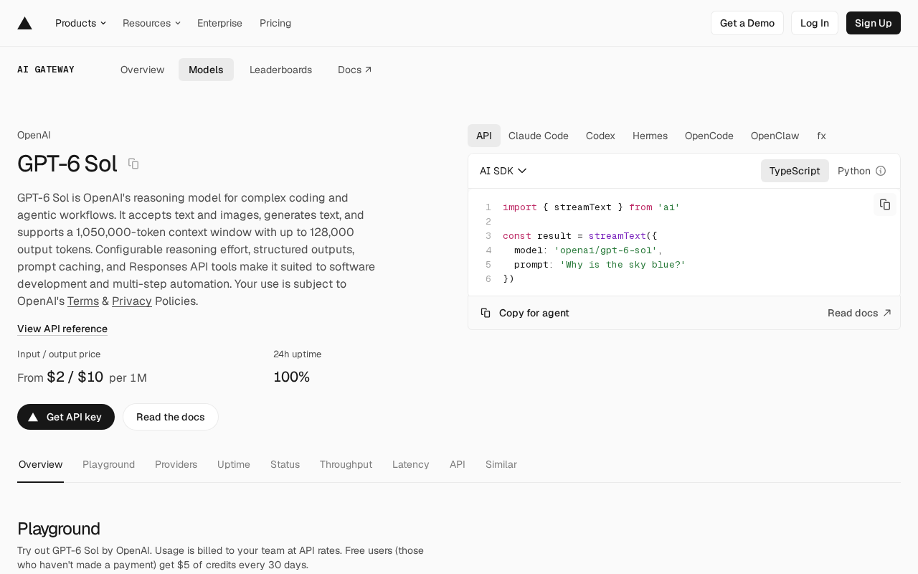Click the Copy for agent icon
918x574 pixels.
[486, 313]
